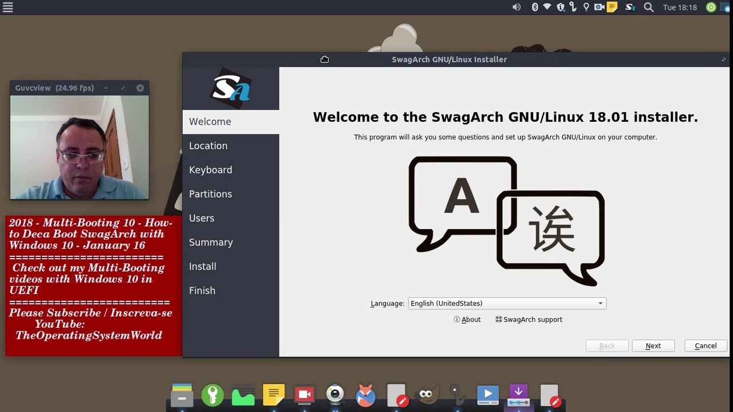Maximize the SwagArch installer window
This screenshot has height=412, width=733.
tap(723, 60)
